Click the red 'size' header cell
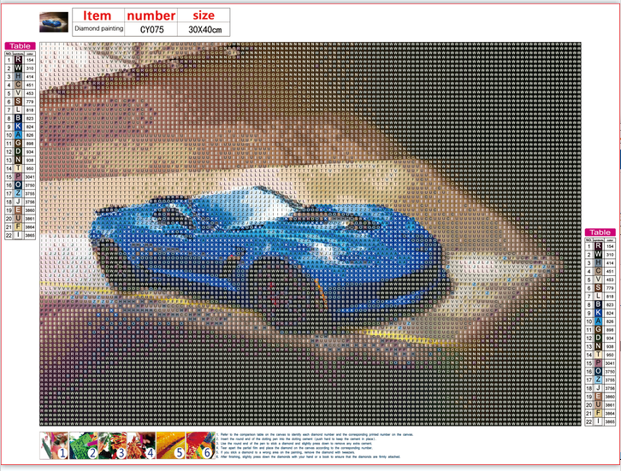This screenshot has width=621, height=471. [204, 15]
